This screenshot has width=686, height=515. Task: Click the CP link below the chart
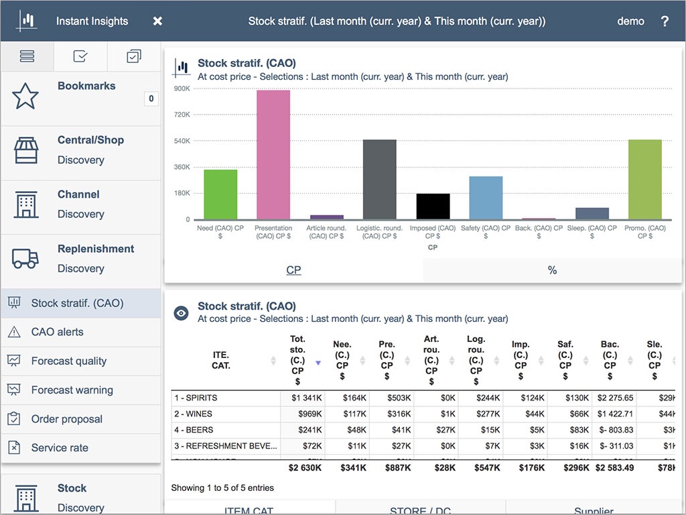(x=293, y=270)
